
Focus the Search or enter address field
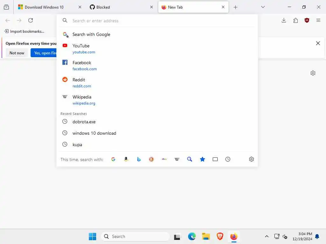tap(157, 21)
